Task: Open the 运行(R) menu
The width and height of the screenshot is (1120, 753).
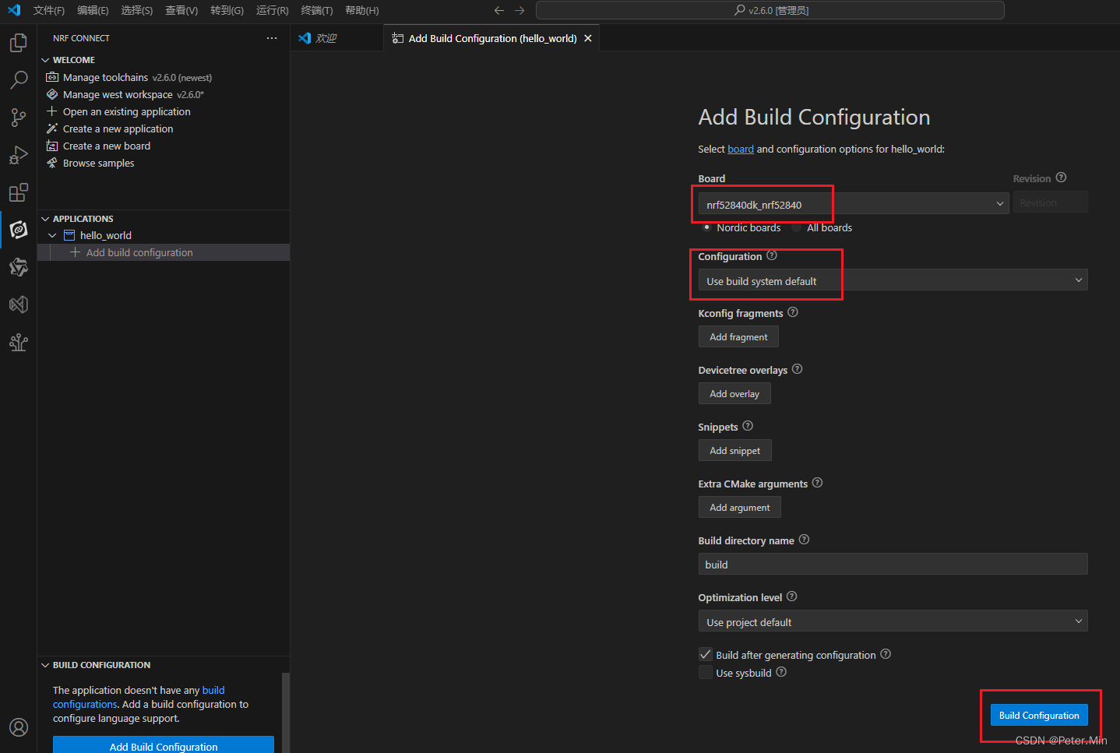Action: coord(272,10)
